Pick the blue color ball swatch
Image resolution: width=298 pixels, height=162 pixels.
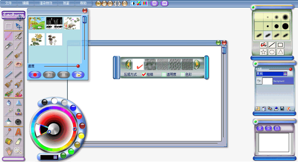coord(73,108)
